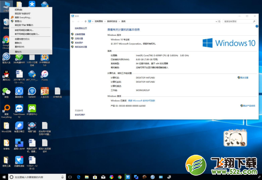Refresh the System window address bar
262x180 pixels.
point(220,21)
